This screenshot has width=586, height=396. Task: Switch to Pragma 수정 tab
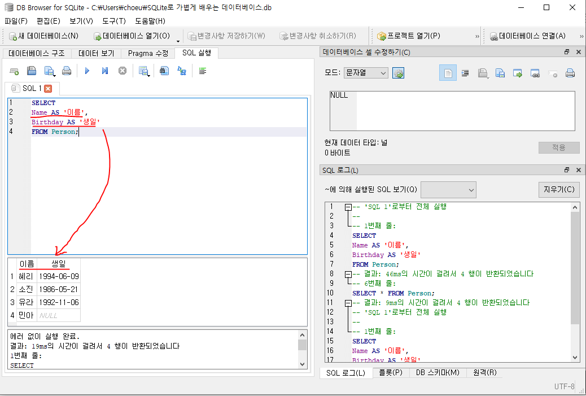148,54
